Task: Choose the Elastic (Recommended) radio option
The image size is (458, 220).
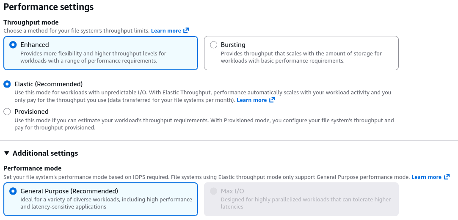Action: (x=7, y=84)
